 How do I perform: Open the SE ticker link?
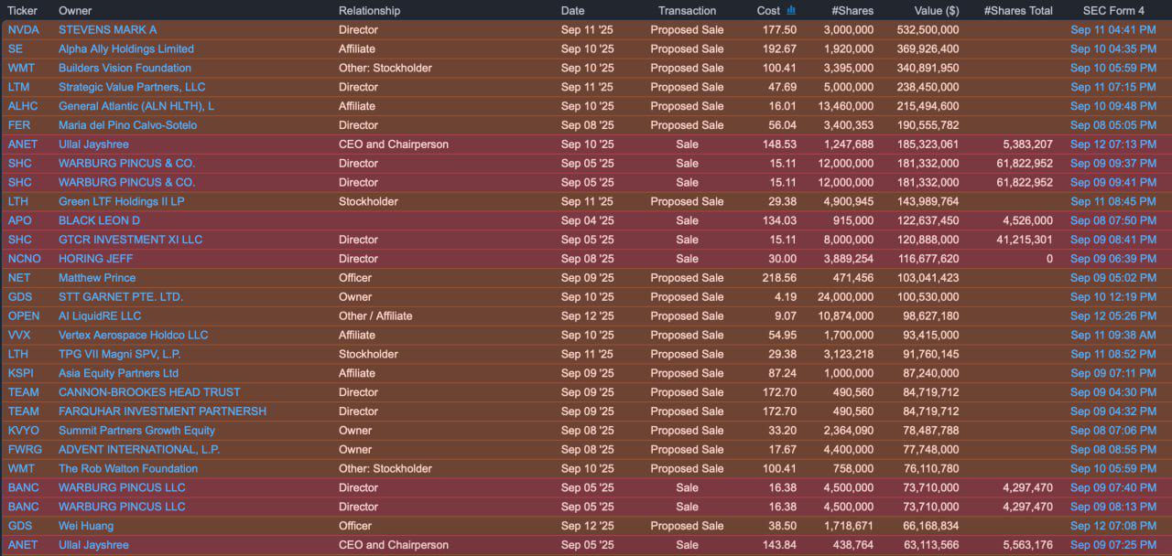pos(16,49)
